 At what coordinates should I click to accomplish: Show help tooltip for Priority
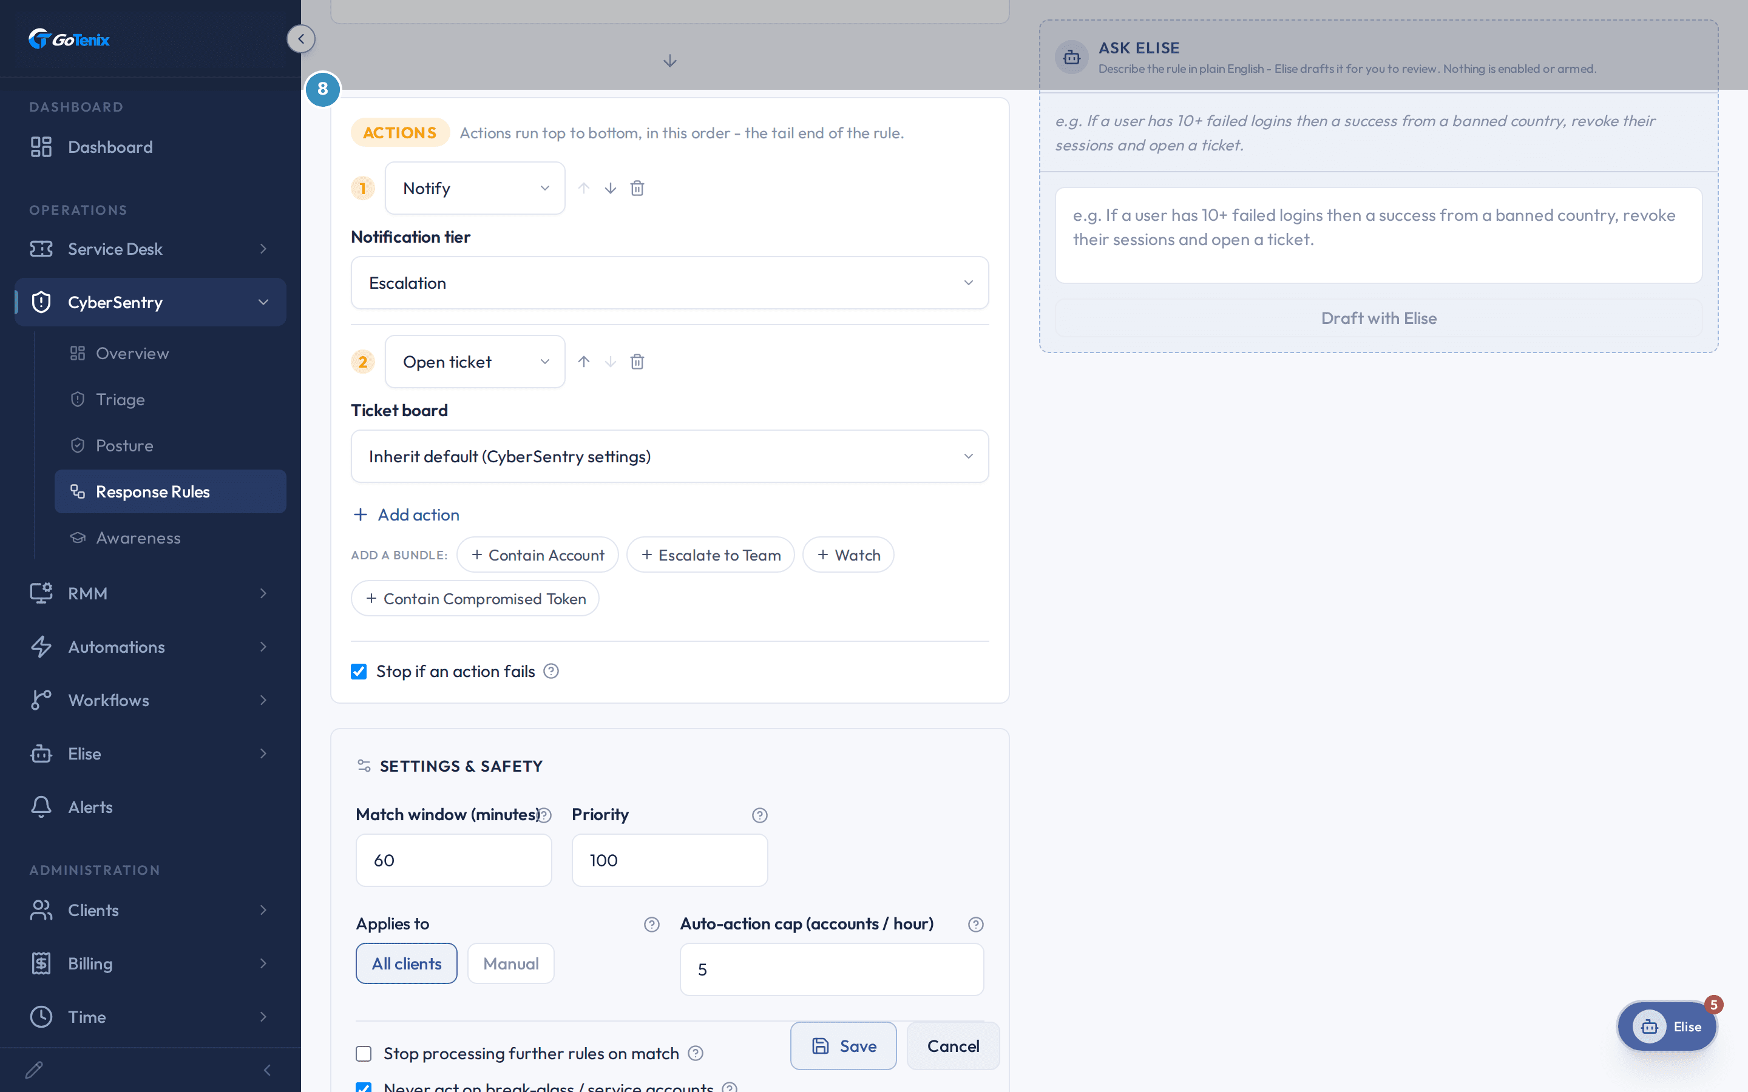759,815
